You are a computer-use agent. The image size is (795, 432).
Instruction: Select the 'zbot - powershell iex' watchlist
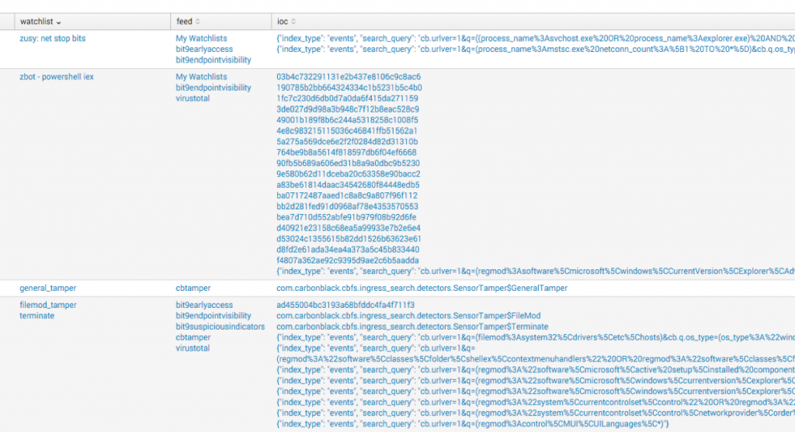coord(57,77)
